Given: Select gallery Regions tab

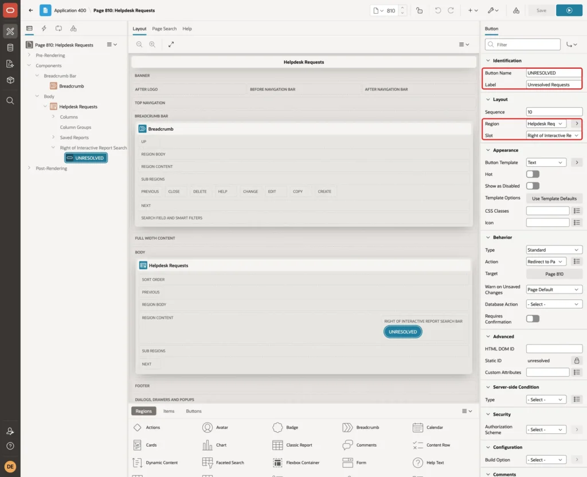Looking at the screenshot, I should coord(143,411).
